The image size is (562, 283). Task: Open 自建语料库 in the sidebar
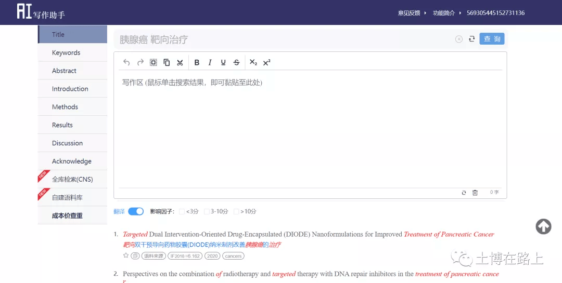[x=72, y=197]
